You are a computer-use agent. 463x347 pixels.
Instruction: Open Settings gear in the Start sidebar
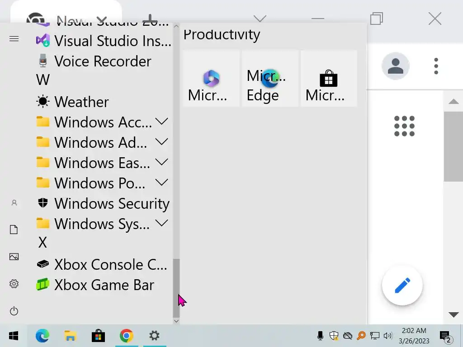pyautogui.click(x=14, y=284)
